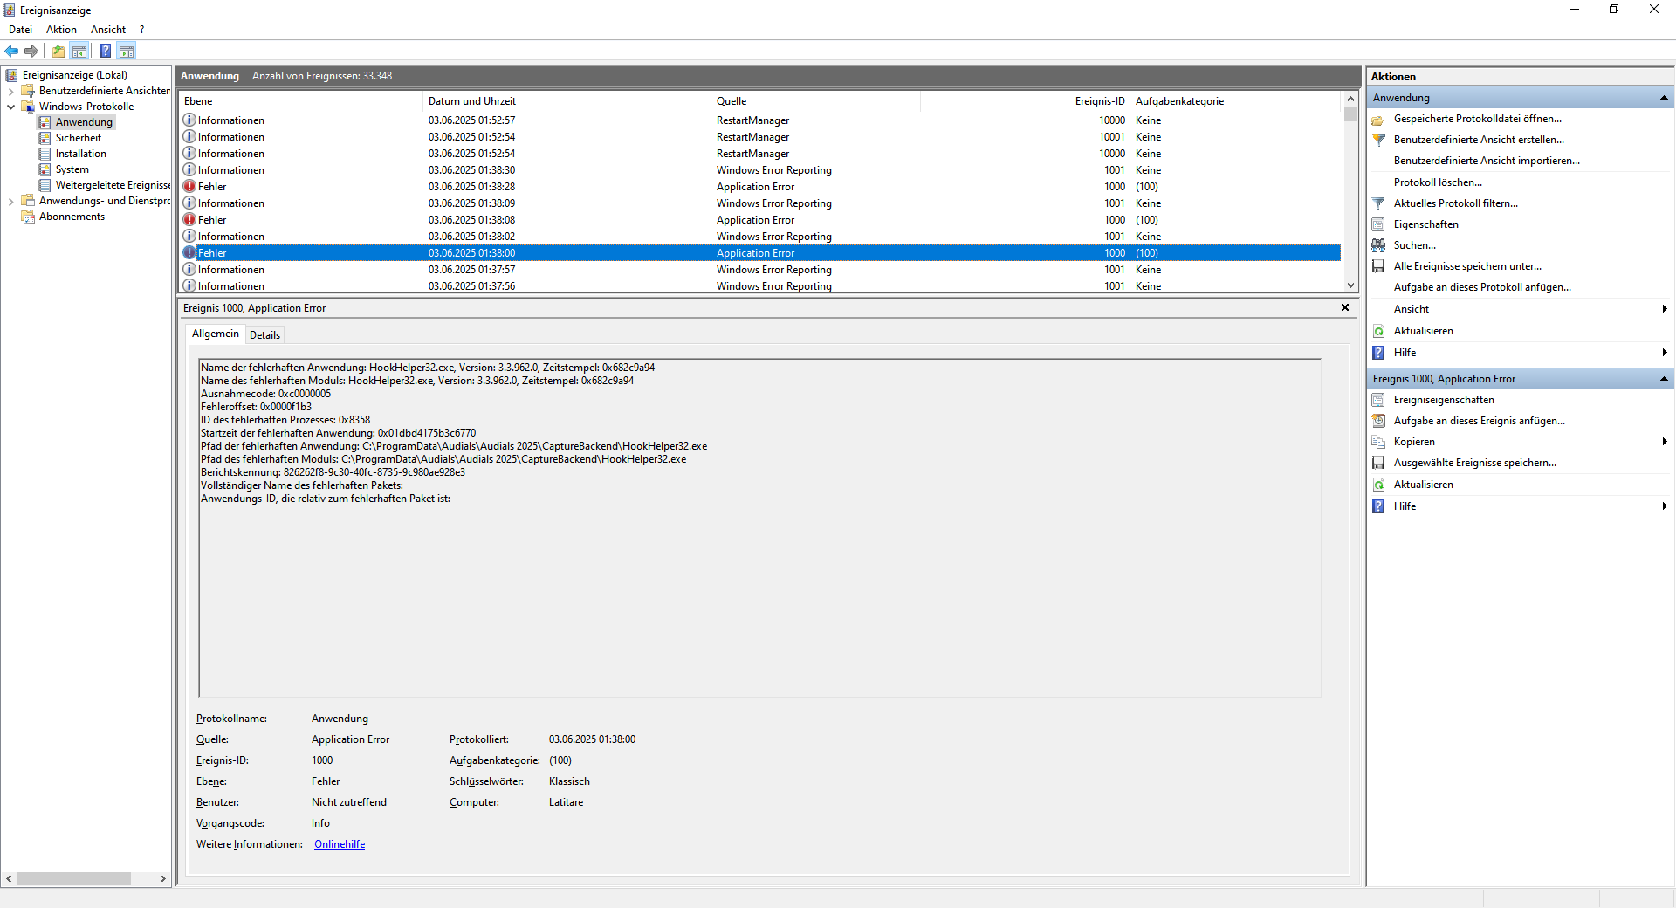Viewport: 1676px width, 908px height.
Task: Open submenu arrow of upper 'Hilfe' entry
Action: (x=1665, y=353)
